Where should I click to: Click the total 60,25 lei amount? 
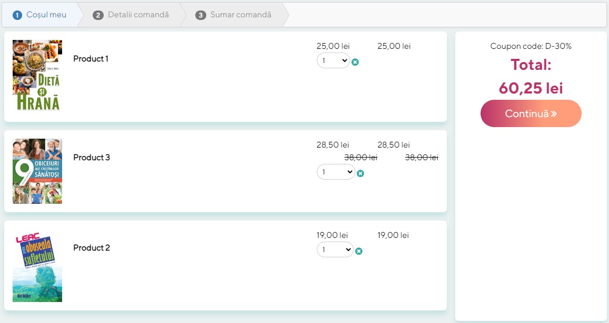coord(531,88)
